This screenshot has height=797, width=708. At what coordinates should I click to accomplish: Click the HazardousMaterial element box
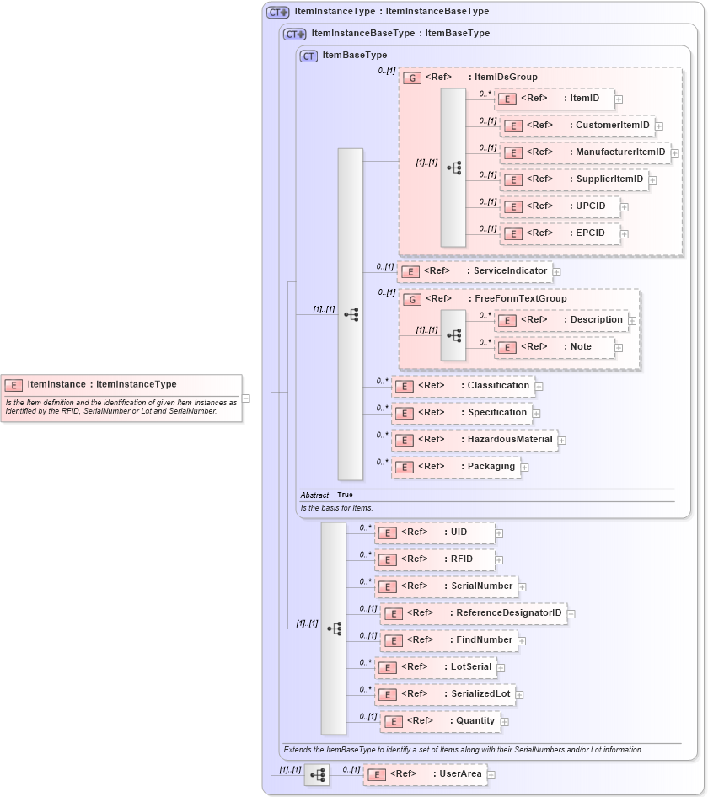point(474,439)
